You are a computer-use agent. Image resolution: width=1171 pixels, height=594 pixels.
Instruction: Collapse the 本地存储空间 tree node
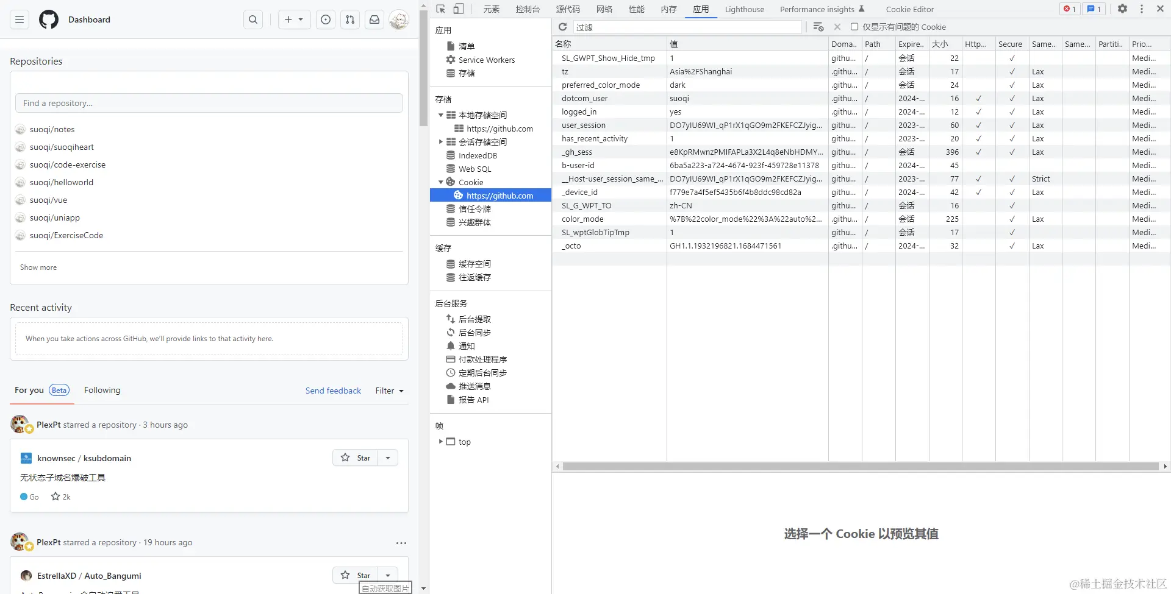pos(440,115)
